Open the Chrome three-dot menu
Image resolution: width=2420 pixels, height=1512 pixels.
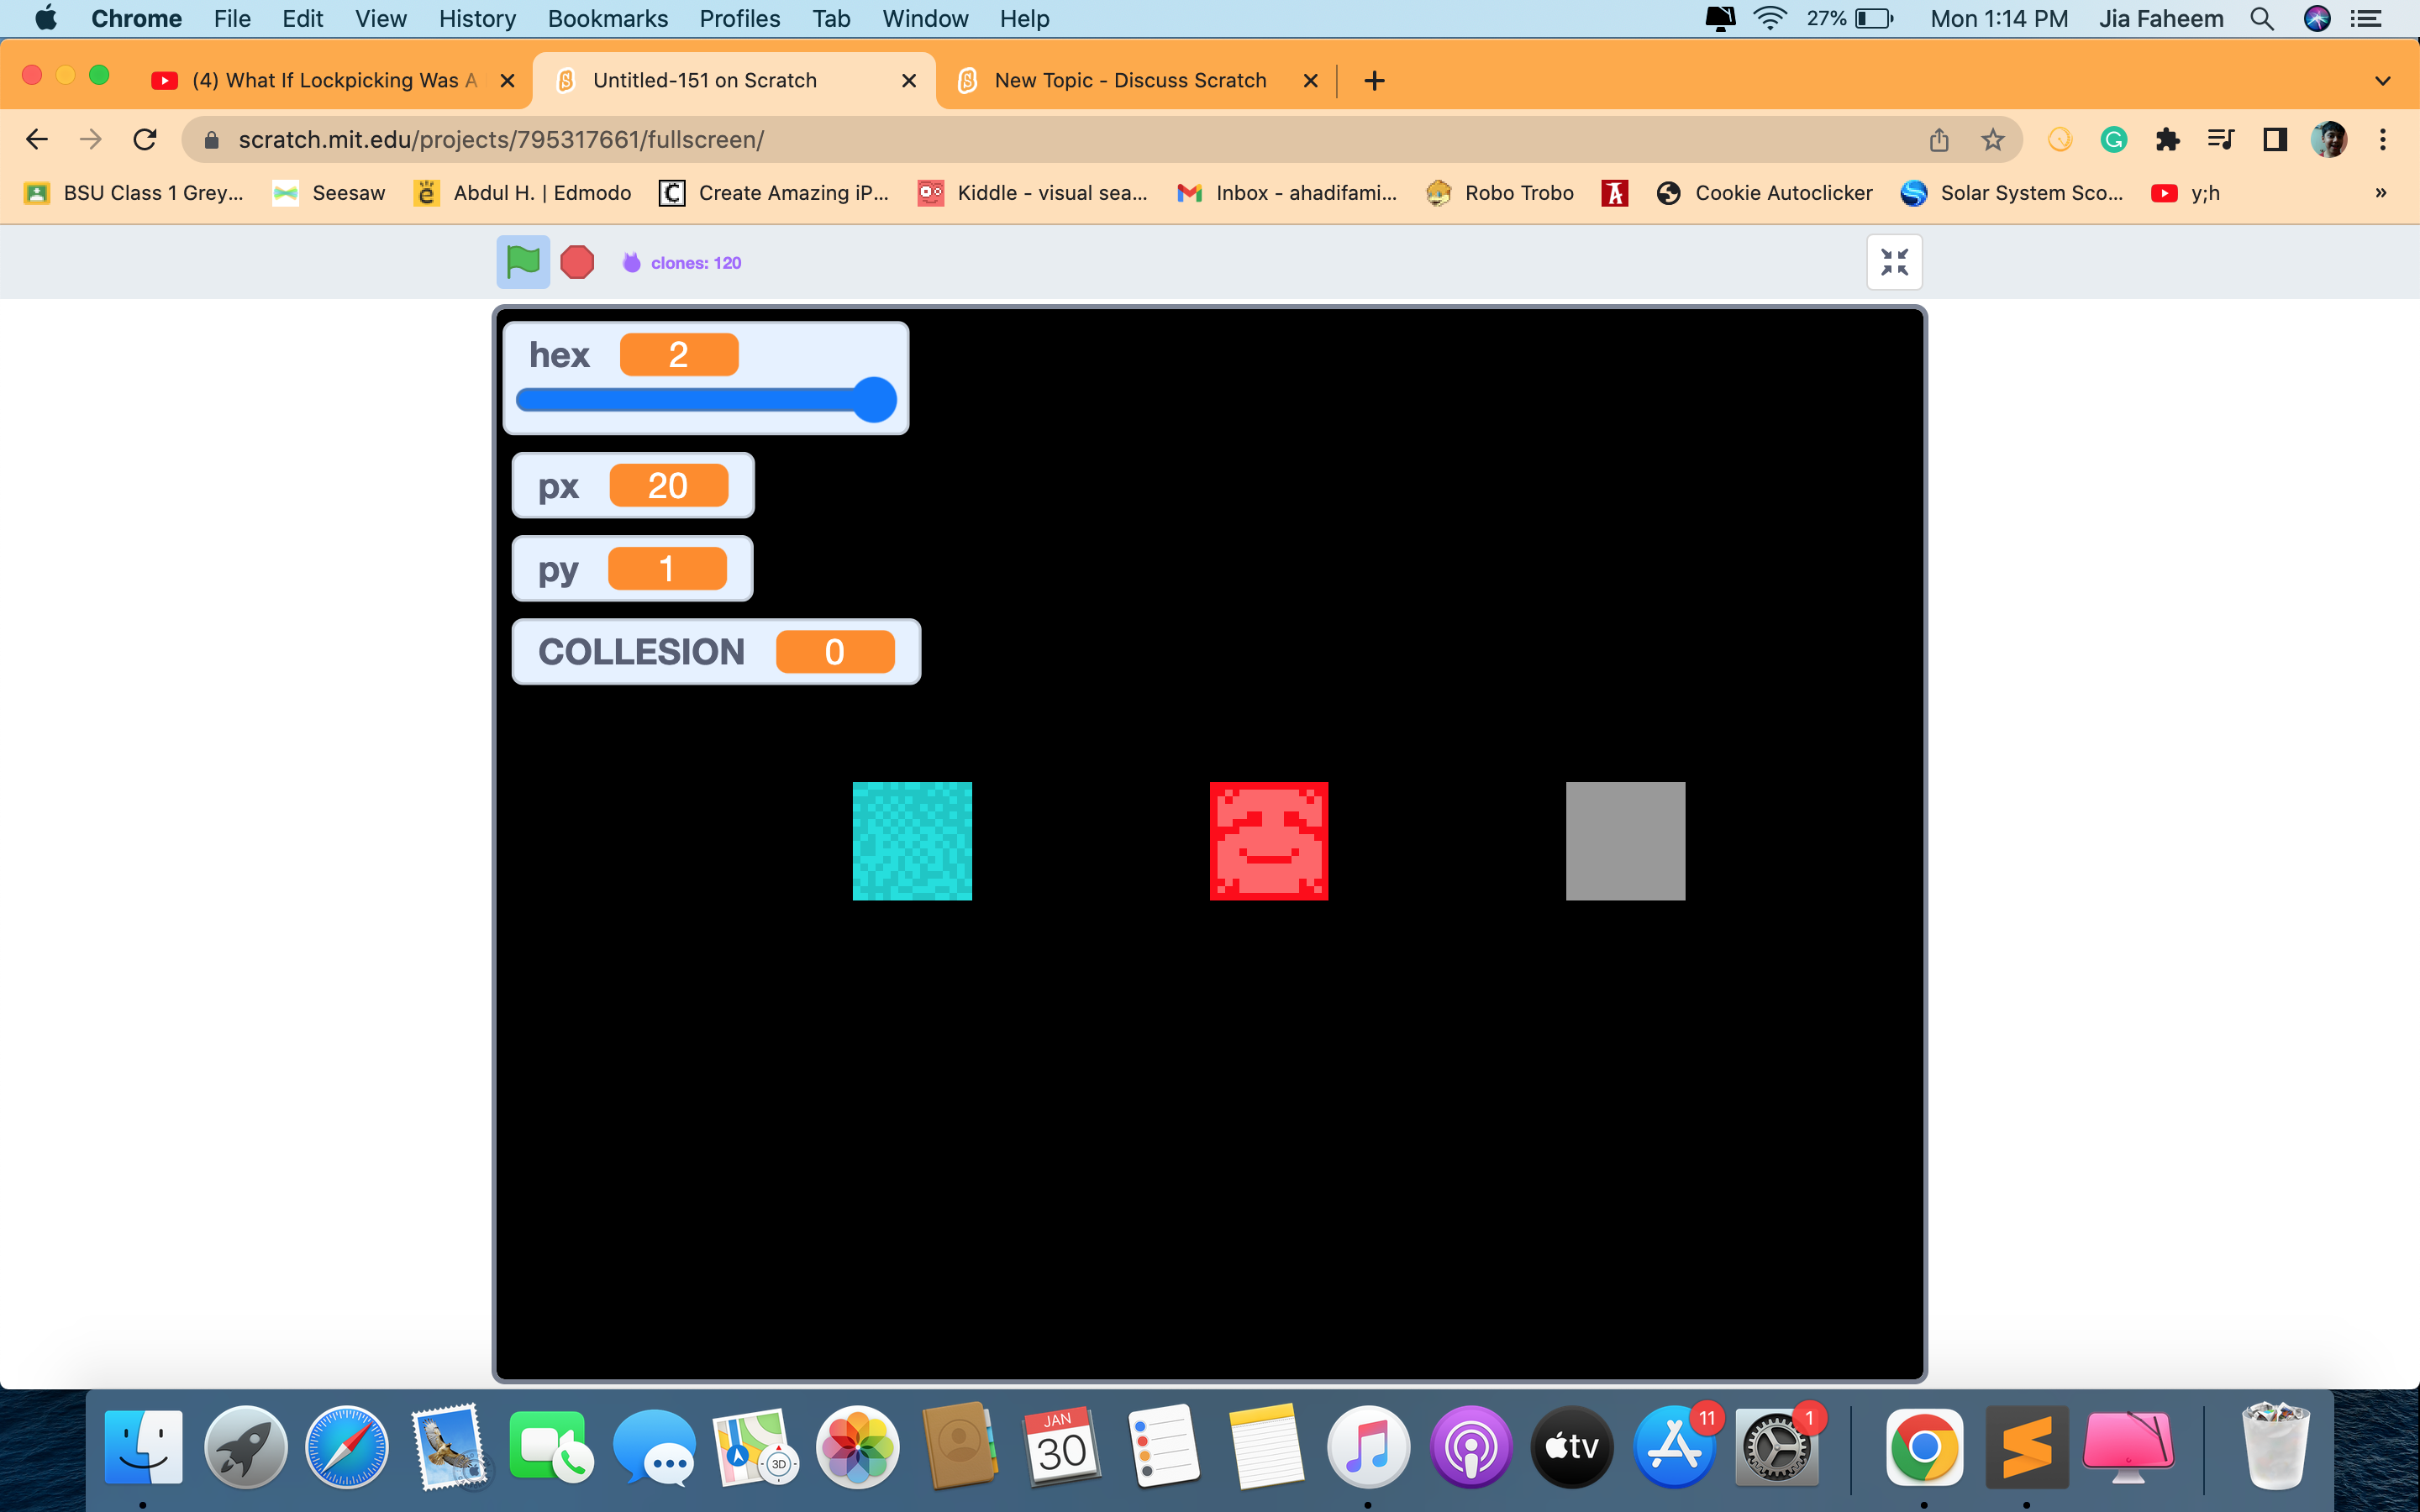(x=2384, y=139)
